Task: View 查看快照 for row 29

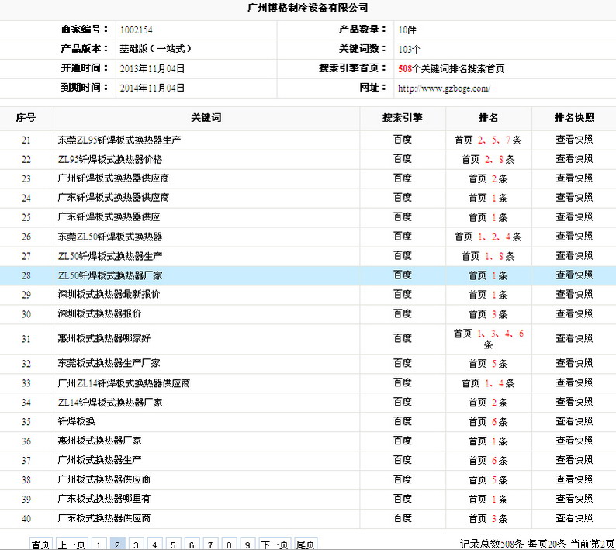Action: [574, 294]
